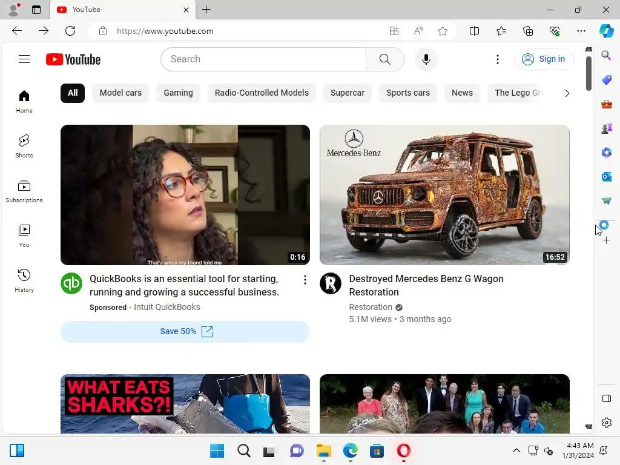The width and height of the screenshot is (620, 465).
Task: Open Drop paper plane icon in sidebar
Action: (606, 201)
